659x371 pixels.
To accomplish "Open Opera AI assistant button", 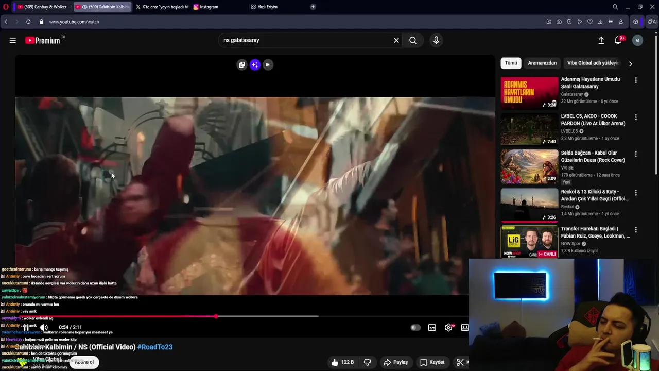I will click(652, 22).
